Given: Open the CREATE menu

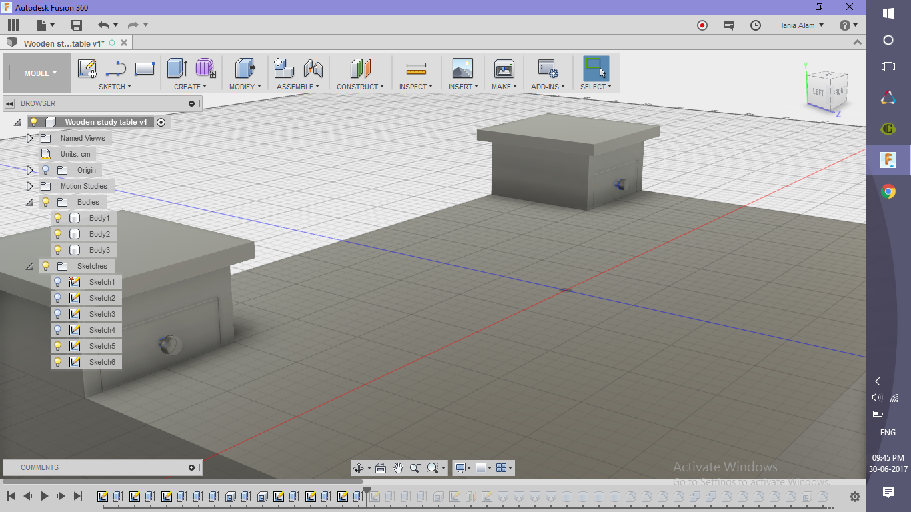Looking at the screenshot, I should (x=190, y=87).
